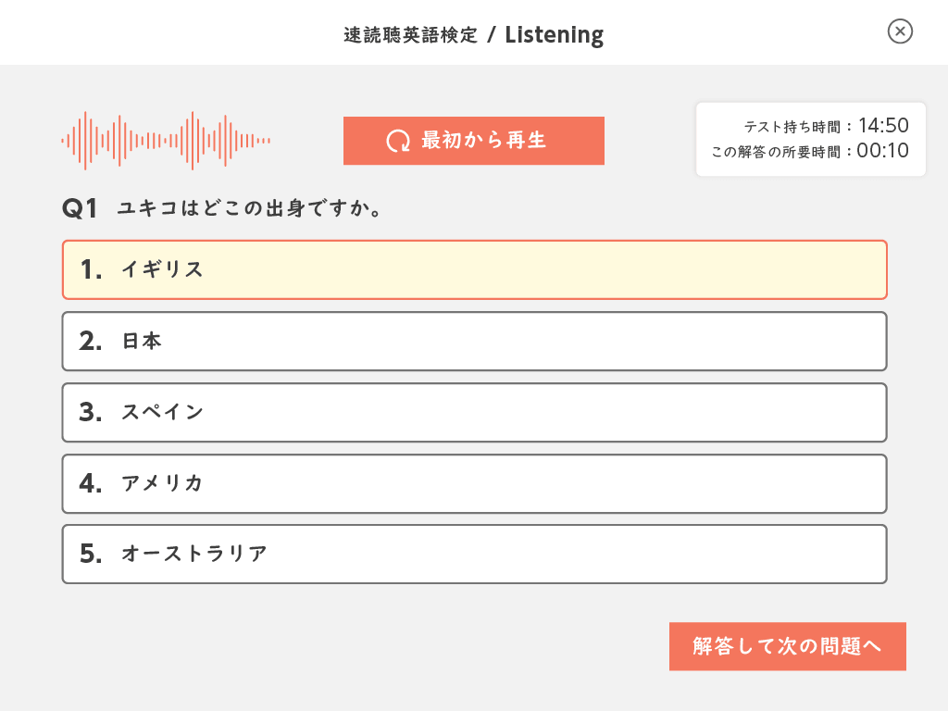948x711 pixels.
Task: Pick answer 3 スペイン
Action: pos(475,412)
